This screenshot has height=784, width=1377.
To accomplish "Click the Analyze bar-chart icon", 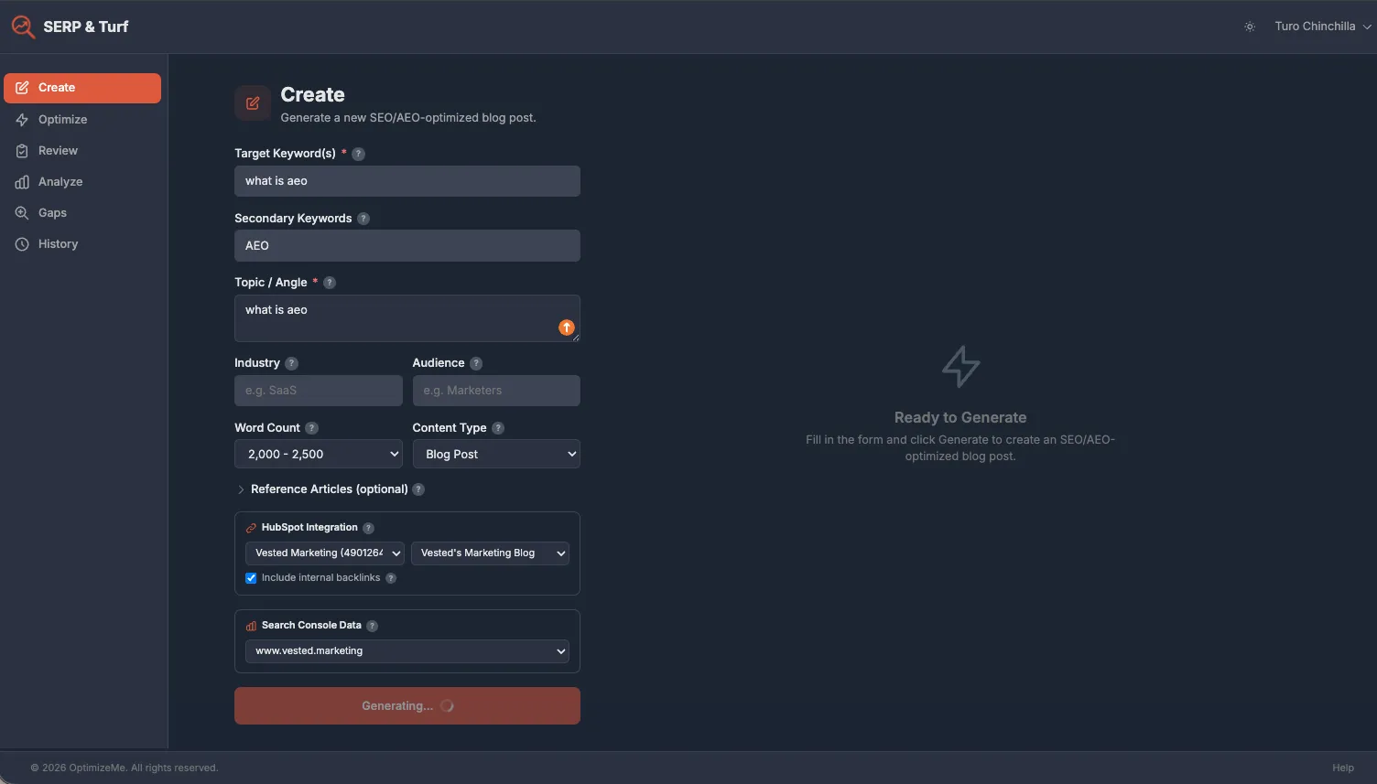I will pyautogui.click(x=24, y=181).
